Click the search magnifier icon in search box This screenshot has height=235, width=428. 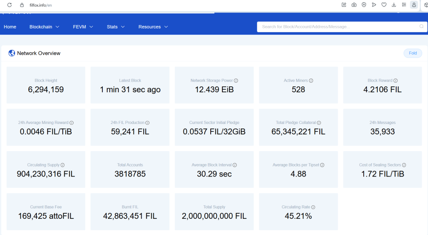pyautogui.click(x=421, y=26)
